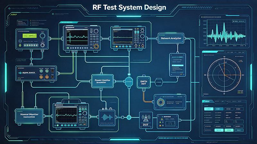The width and height of the screenshot is (257, 144).
Task: Click the yellow ring dial on the orange-cabled device
Action: point(161,102)
